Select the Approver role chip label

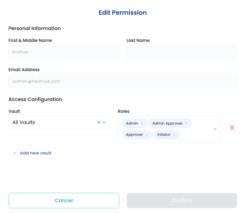(x=134, y=134)
